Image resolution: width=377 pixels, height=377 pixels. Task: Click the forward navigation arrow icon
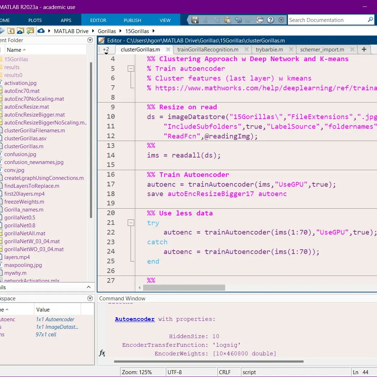(x=2, y=31)
